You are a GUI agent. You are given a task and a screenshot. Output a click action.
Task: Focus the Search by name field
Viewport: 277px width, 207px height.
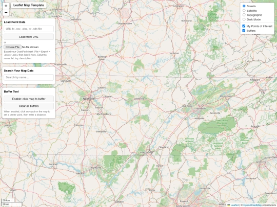point(29,77)
